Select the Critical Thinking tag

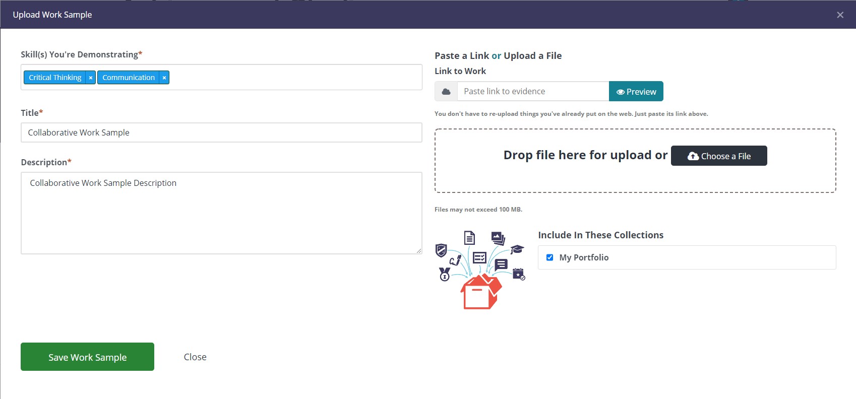pyautogui.click(x=55, y=78)
